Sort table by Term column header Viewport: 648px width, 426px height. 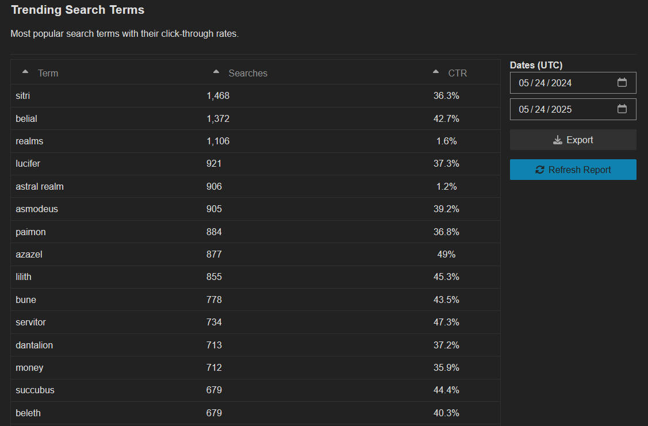[48, 73]
